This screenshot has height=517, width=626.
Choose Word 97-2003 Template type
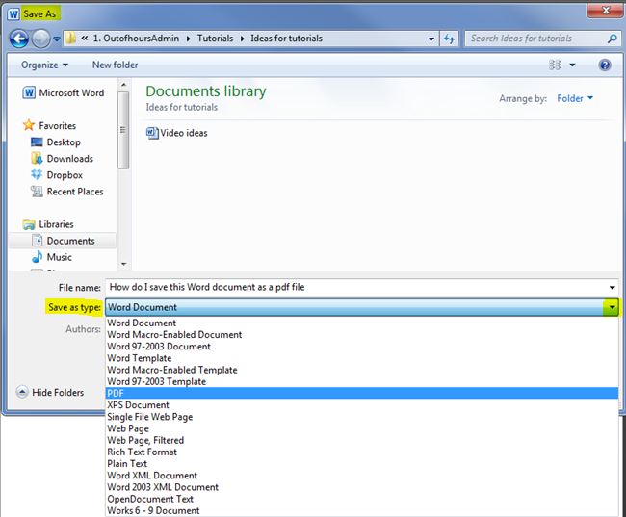[362, 381]
